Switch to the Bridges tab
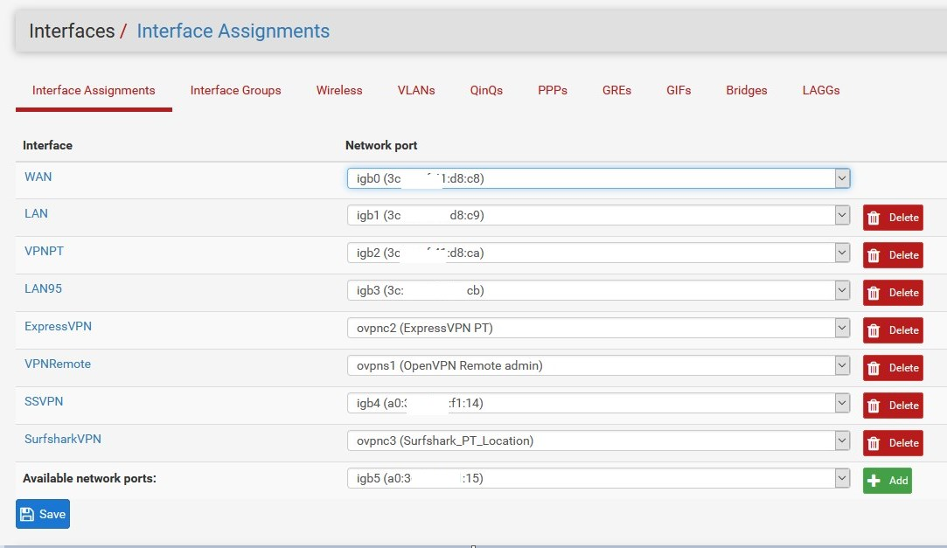Screen dimensions: 947x548 click(747, 91)
